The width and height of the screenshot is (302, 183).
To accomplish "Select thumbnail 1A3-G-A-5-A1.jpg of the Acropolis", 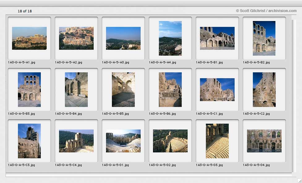I will pyautogui.click(x=29, y=38).
